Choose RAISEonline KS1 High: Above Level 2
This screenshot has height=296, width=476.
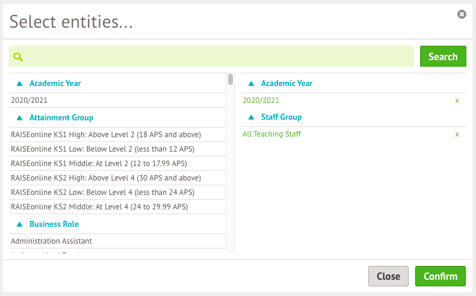tap(106, 134)
